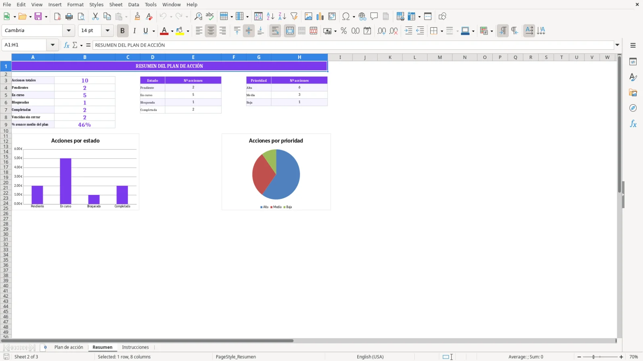The height and width of the screenshot is (361, 643).
Task: Export directly as PDF
Action: (57, 16)
